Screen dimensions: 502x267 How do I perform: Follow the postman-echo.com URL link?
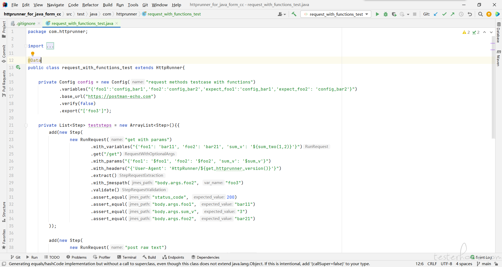pyautogui.click(x=119, y=96)
